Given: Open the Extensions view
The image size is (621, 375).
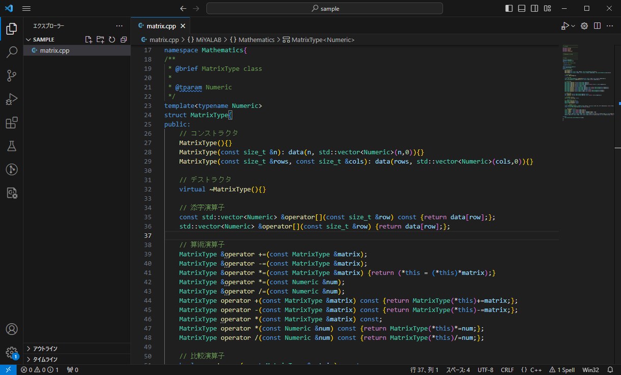Looking at the screenshot, I should [11, 122].
